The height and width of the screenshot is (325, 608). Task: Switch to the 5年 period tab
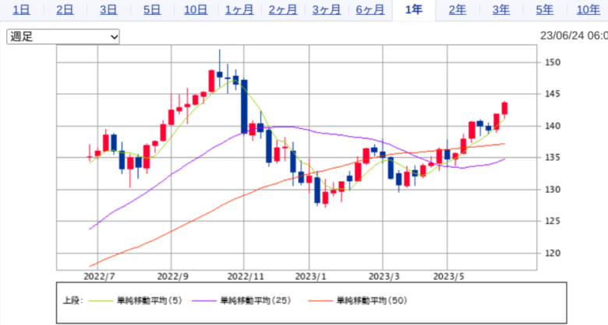(545, 9)
